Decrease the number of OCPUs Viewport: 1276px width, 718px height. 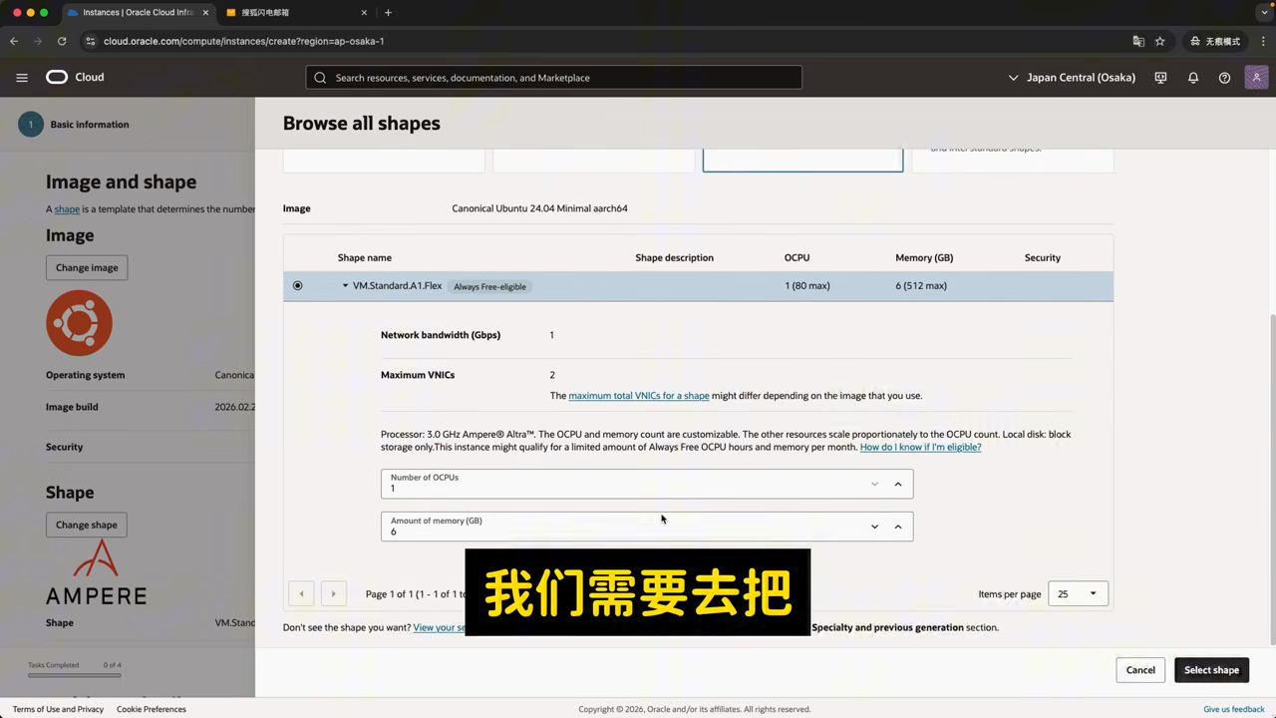tap(874, 484)
